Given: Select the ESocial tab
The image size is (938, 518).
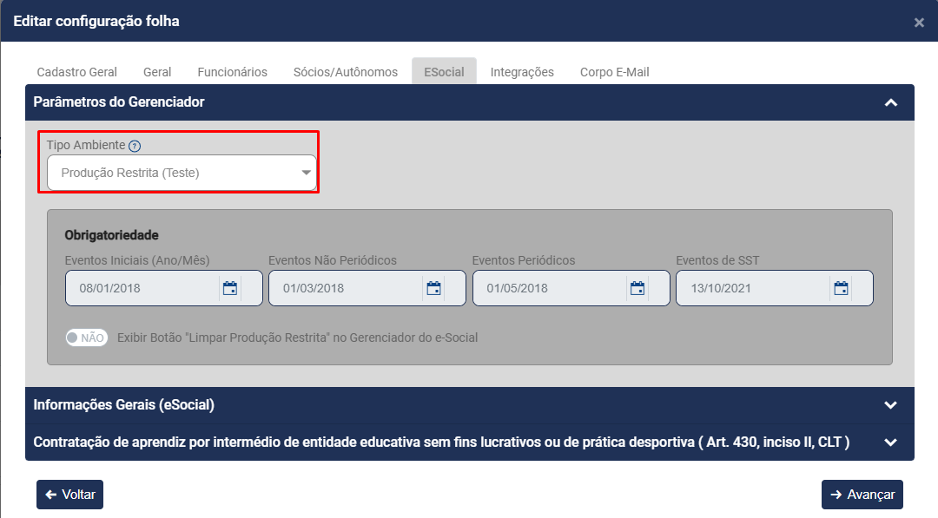Looking at the screenshot, I should [444, 72].
